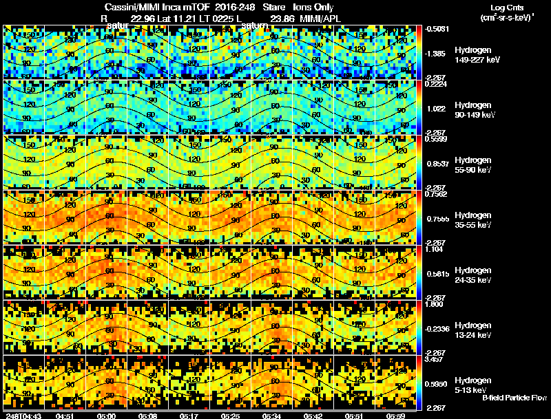Image resolution: width=551 pixels, height=419 pixels.
Task: Click the "1.022" color scale value
Action: [436, 109]
